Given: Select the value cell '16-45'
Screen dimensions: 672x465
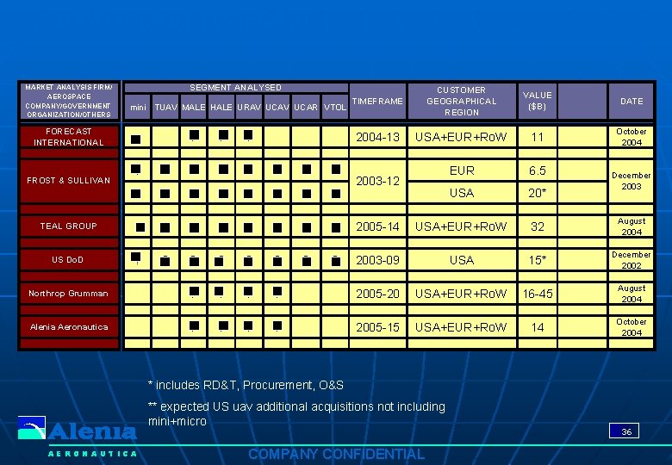Looking at the screenshot, I should [538, 294].
